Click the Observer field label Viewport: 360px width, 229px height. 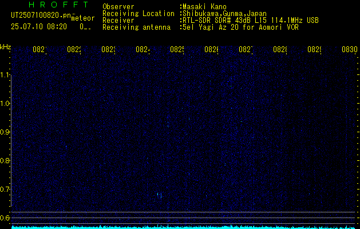click(118, 7)
